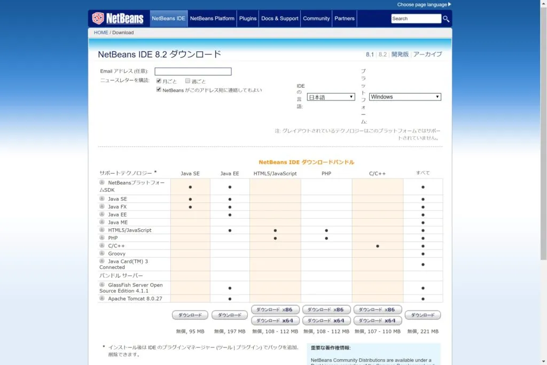The width and height of the screenshot is (547, 365).
Task: Open the NetBeans Platform tab
Action: pyautogui.click(x=212, y=19)
